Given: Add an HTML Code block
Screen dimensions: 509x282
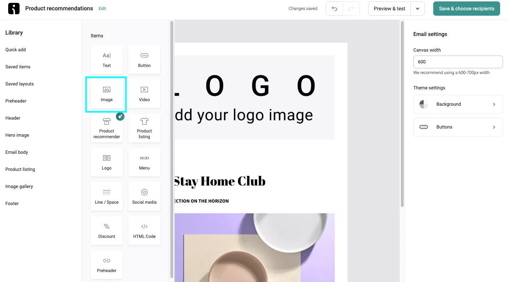Looking at the screenshot, I should point(144,230).
